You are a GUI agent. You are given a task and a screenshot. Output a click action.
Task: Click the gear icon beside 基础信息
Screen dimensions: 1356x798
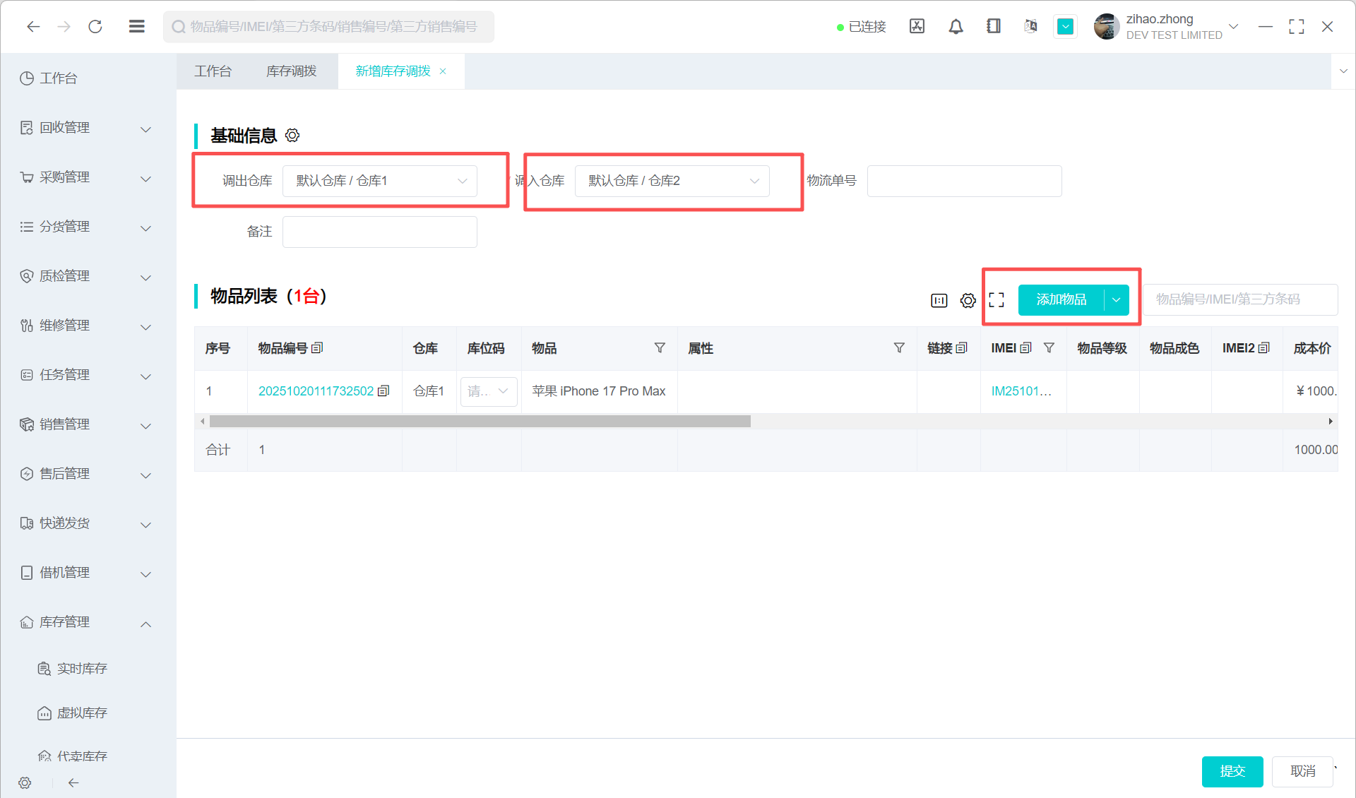tap(292, 135)
